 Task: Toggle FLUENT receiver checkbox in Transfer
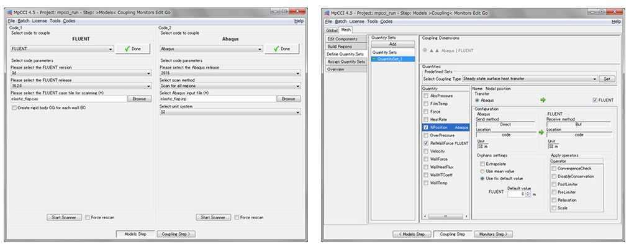595,101
